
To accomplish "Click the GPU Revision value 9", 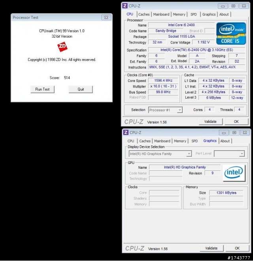I will pos(212,173).
